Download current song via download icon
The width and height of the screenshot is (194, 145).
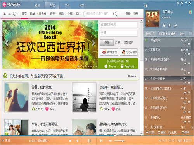point(170,26)
